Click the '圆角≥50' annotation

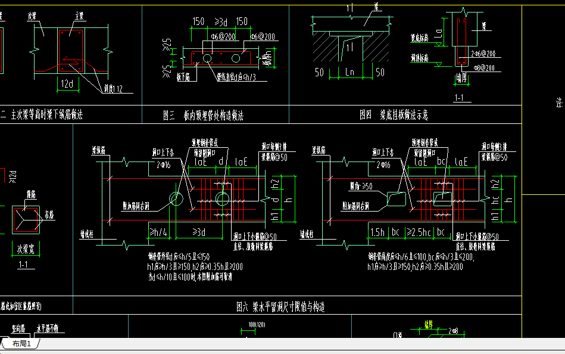[x=361, y=186]
